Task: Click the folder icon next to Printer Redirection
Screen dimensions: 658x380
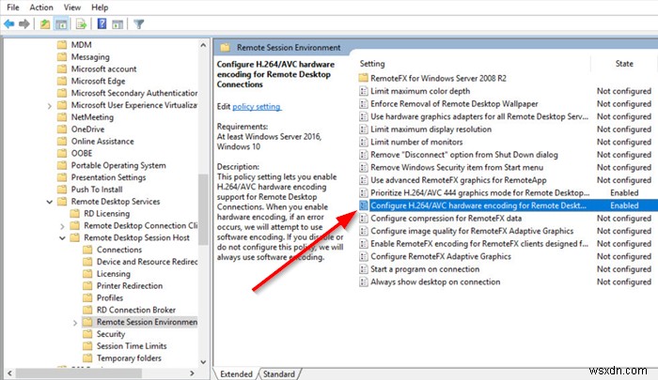Action: click(x=87, y=286)
